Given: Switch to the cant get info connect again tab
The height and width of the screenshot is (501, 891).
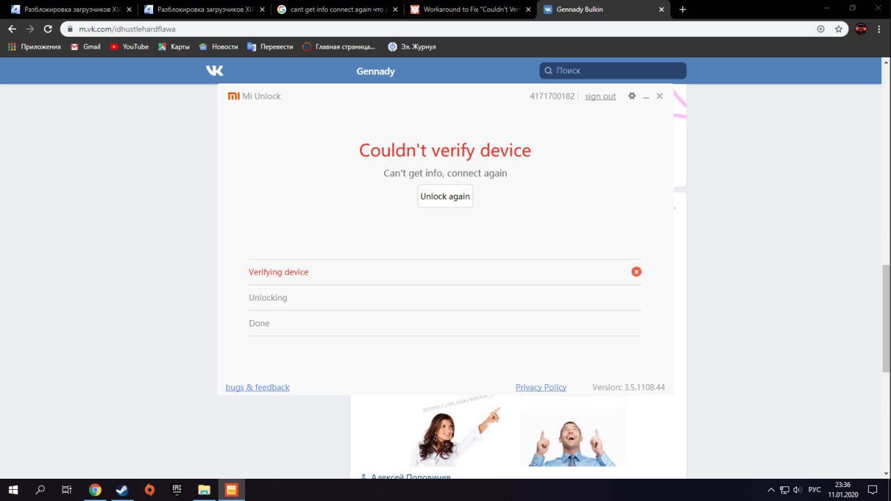Looking at the screenshot, I should click(x=337, y=10).
